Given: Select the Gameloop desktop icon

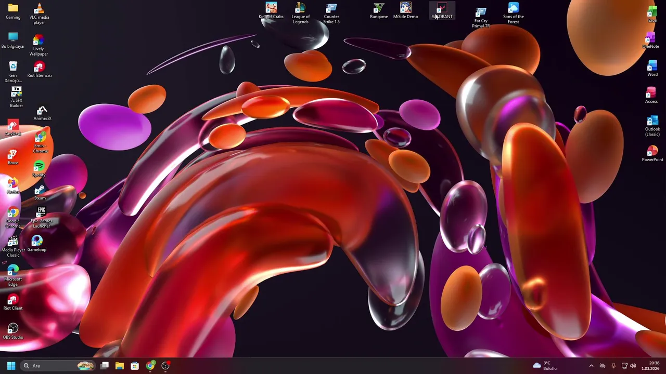Looking at the screenshot, I should click(36, 244).
